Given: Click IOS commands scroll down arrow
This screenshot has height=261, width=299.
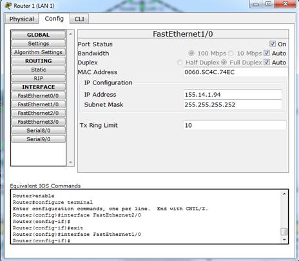Looking at the screenshot, I should (x=284, y=240).
